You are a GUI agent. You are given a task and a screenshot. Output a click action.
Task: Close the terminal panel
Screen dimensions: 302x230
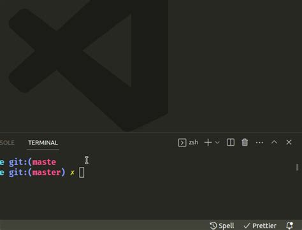pos(289,142)
